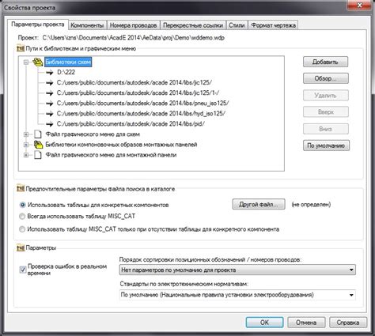Collapse the Библиотеки схем tree node
375x336 pixels.
coord(26,62)
